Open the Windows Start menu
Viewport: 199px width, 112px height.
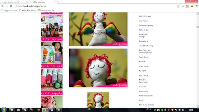click(x=4, y=110)
